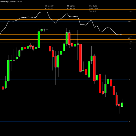Click the '22' label at the top of the price axis
Screen dimensions: 136x136
coord(130,12)
